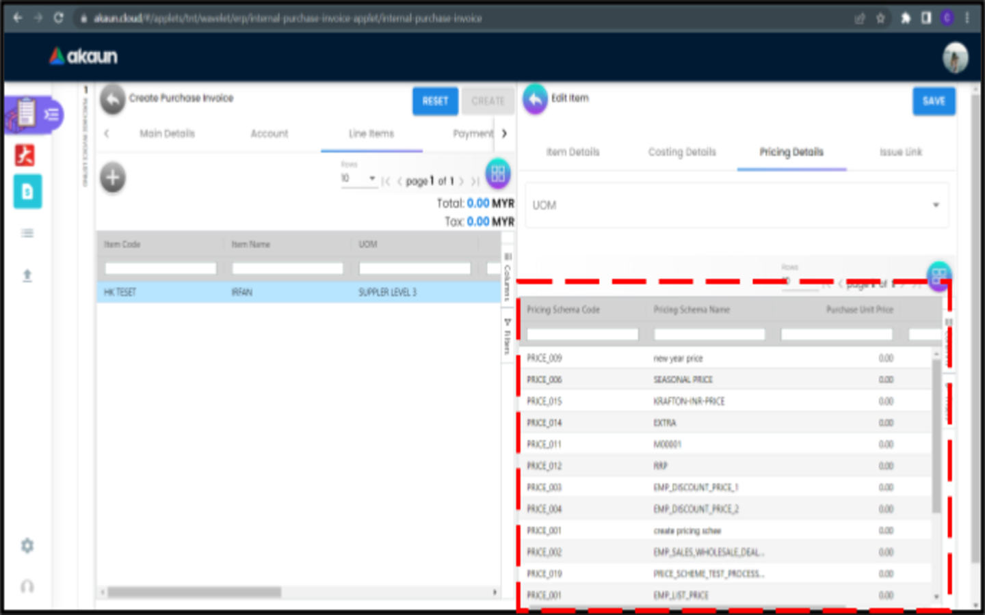The width and height of the screenshot is (985, 615).
Task: Click the upload arrow icon in sidebar
Action: (27, 275)
